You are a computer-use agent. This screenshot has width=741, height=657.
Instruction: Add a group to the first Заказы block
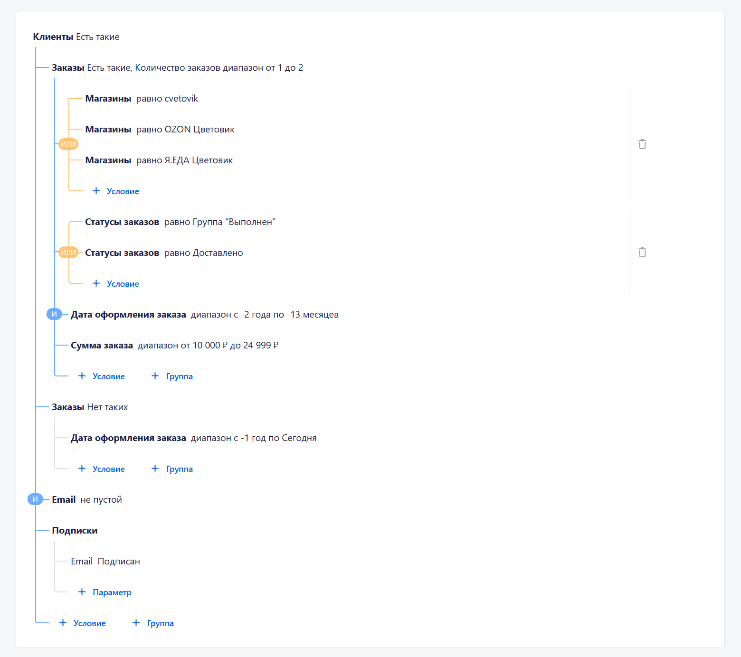tap(172, 376)
